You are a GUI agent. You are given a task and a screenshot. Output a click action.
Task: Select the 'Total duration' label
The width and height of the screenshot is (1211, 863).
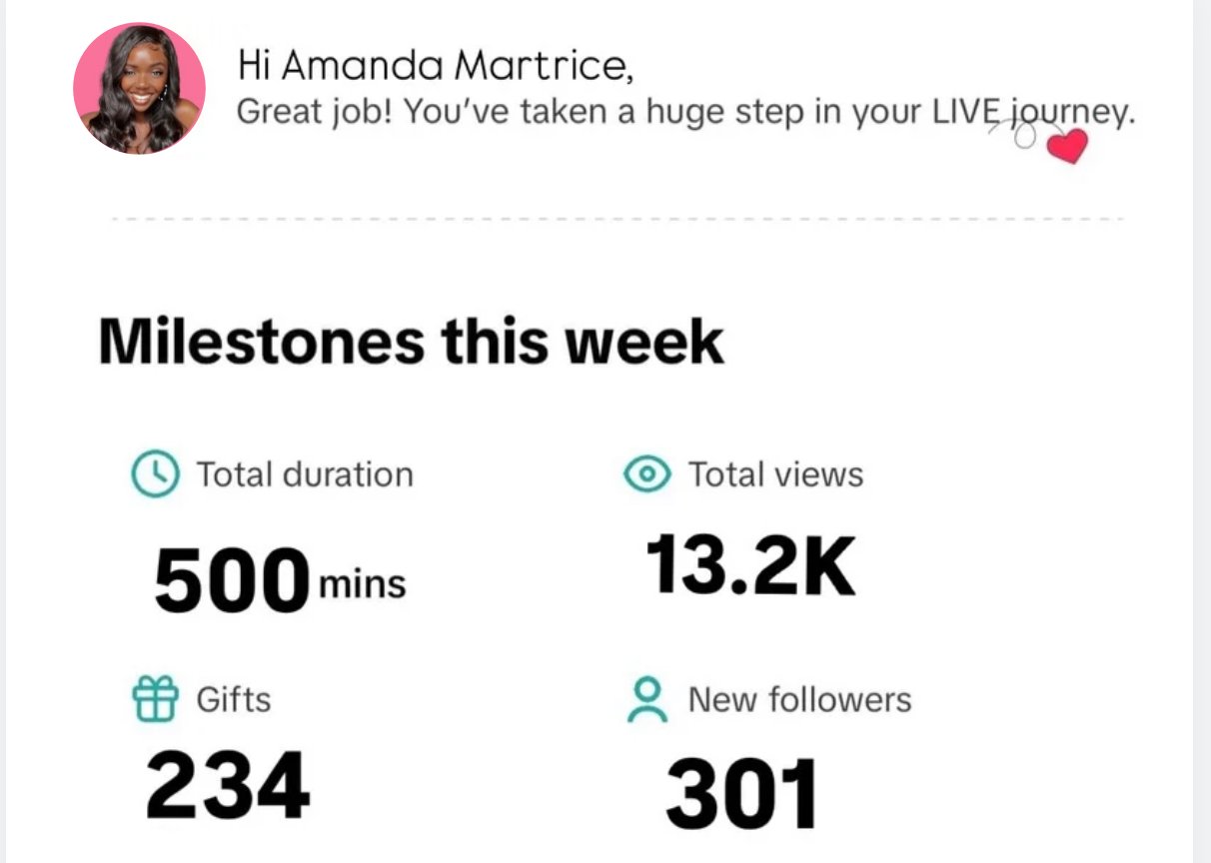(305, 473)
